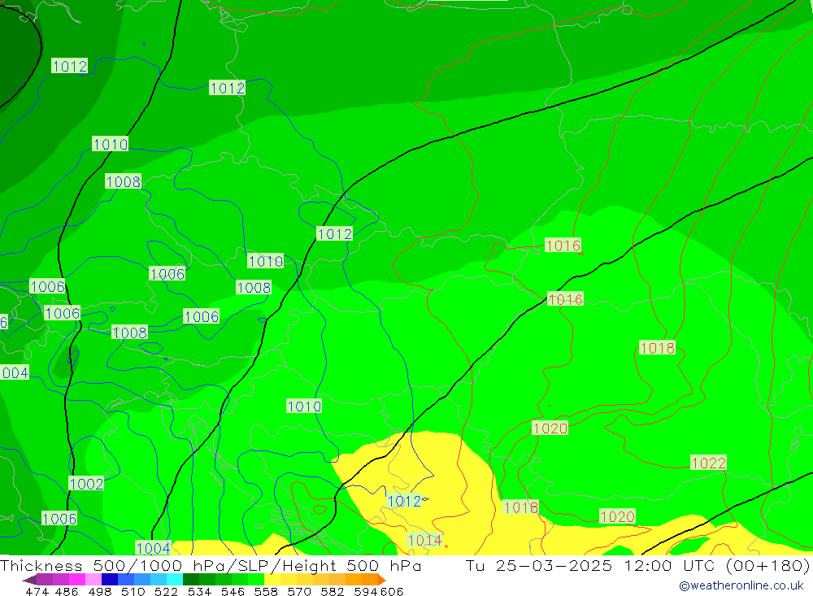Click the 510 legend value
This screenshot has width=813, height=596.
133,591
